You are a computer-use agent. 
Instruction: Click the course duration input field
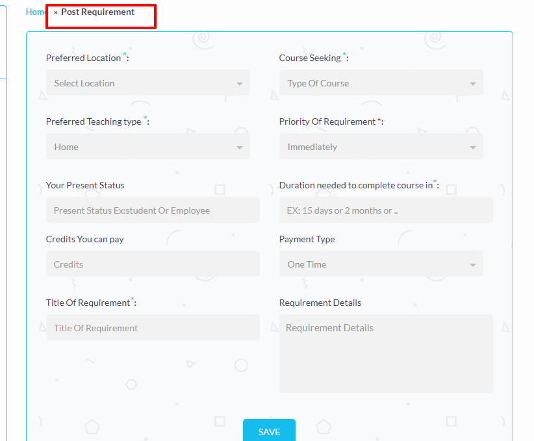[386, 210]
